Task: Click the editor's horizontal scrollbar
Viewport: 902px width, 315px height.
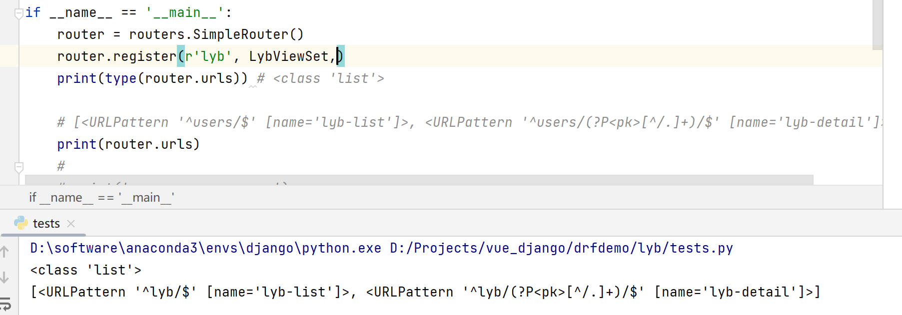Action: click(x=419, y=179)
